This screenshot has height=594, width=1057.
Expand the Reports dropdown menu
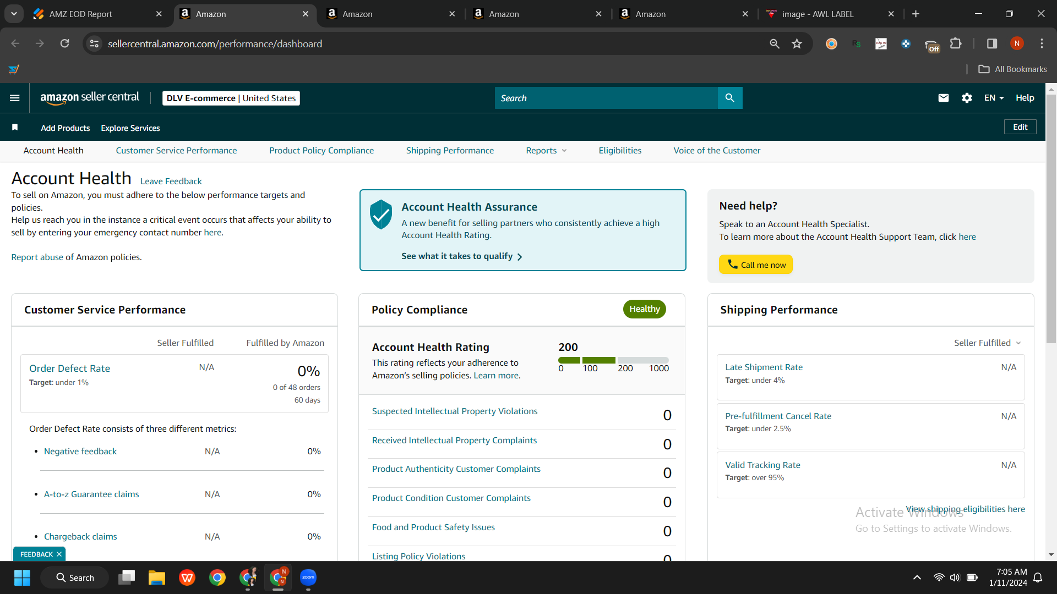(x=546, y=151)
